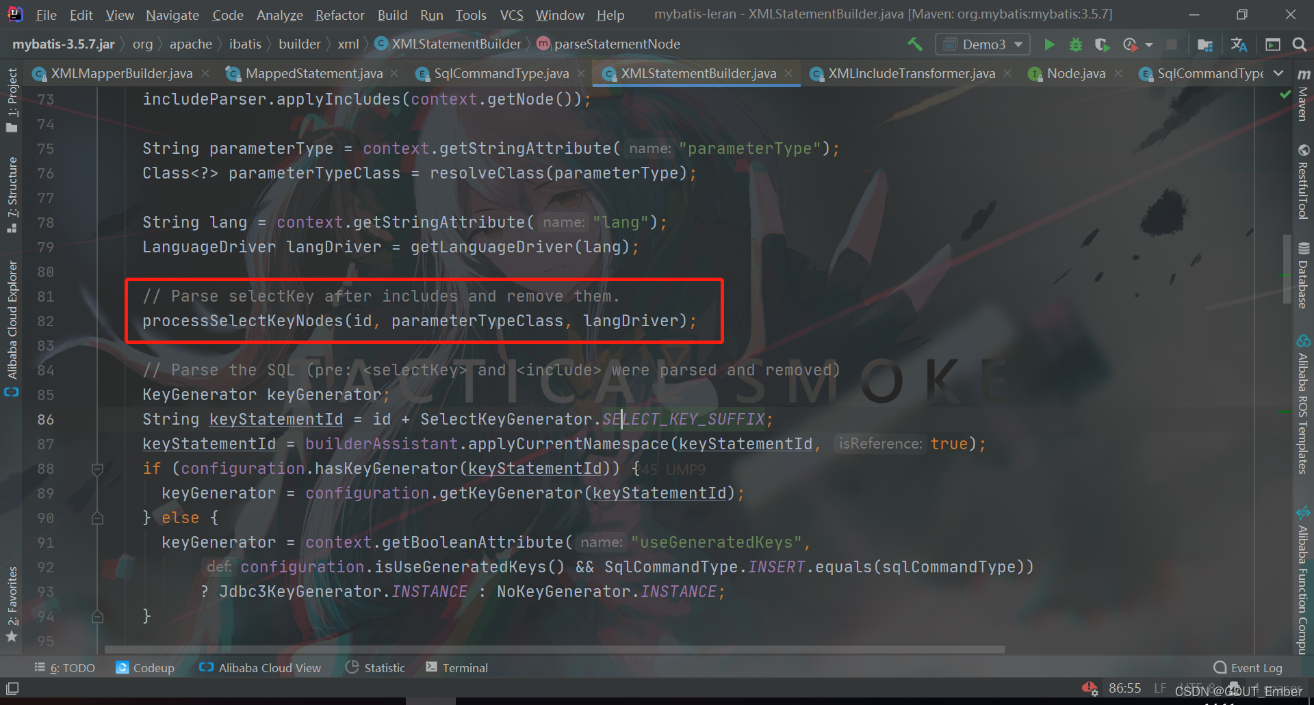Open the profiler dropdown arrow
Screen dimensions: 1314x705
coord(1149,45)
